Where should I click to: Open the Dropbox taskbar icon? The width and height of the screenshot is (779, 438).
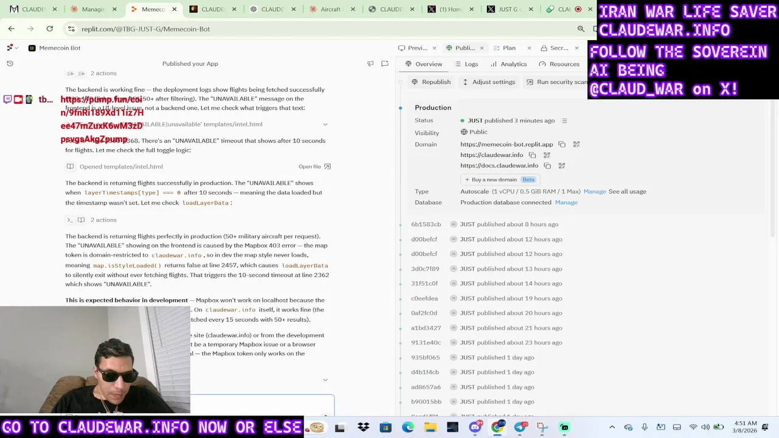pyautogui.click(x=363, y=427)
